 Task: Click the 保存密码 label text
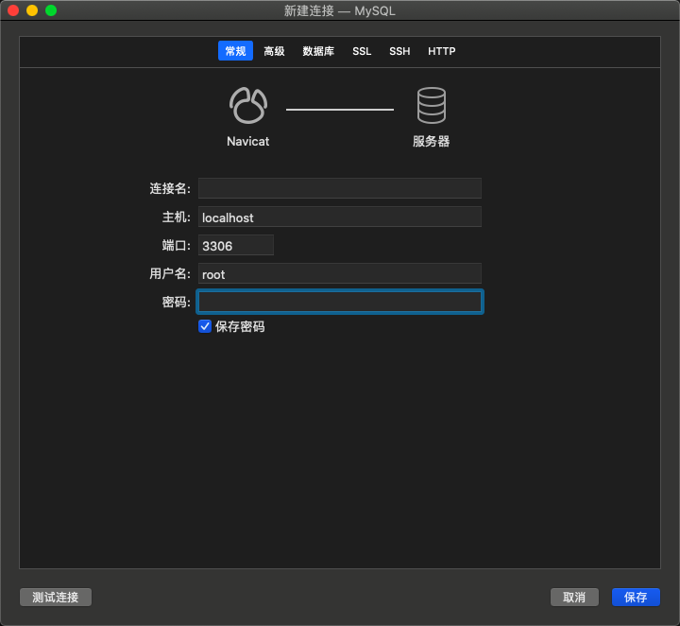(x=240, y=326)
